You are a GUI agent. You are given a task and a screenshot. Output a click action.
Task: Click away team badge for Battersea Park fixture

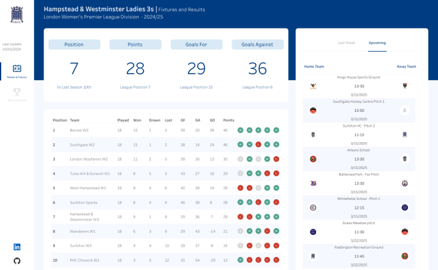point(405,183)
